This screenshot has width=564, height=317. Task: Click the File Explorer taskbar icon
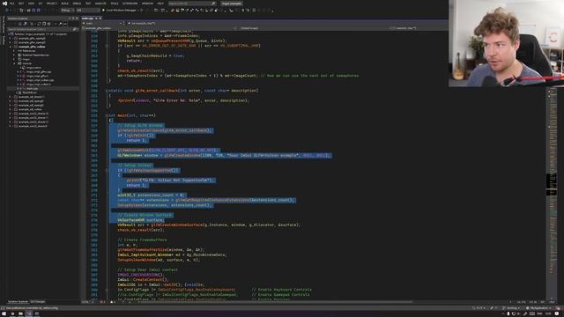pos(20,313)
